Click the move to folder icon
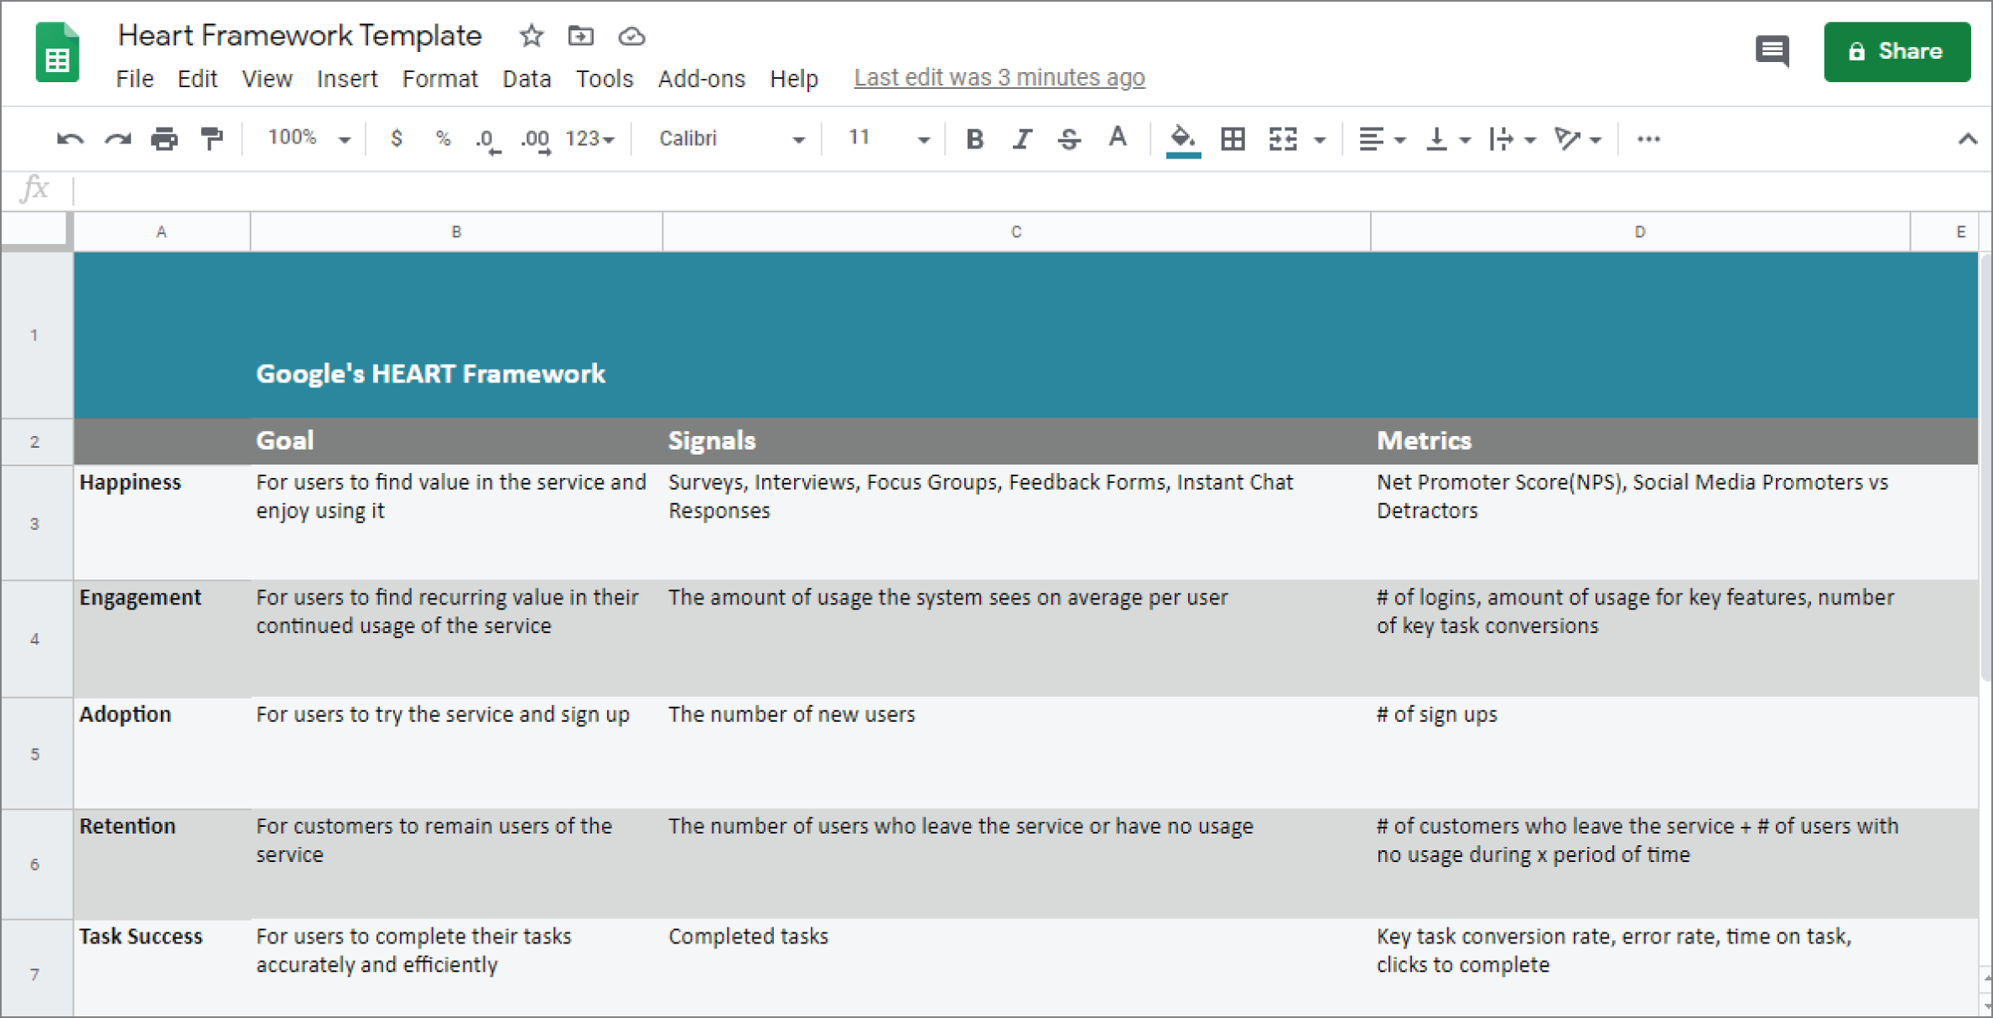The height and width of the screenshot is (1018, 1993). tap(580, 36)
